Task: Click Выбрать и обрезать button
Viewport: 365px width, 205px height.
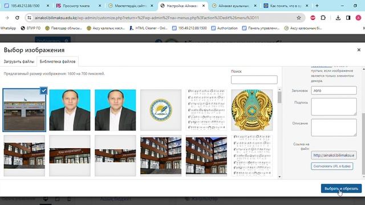Action: point(341,188)
